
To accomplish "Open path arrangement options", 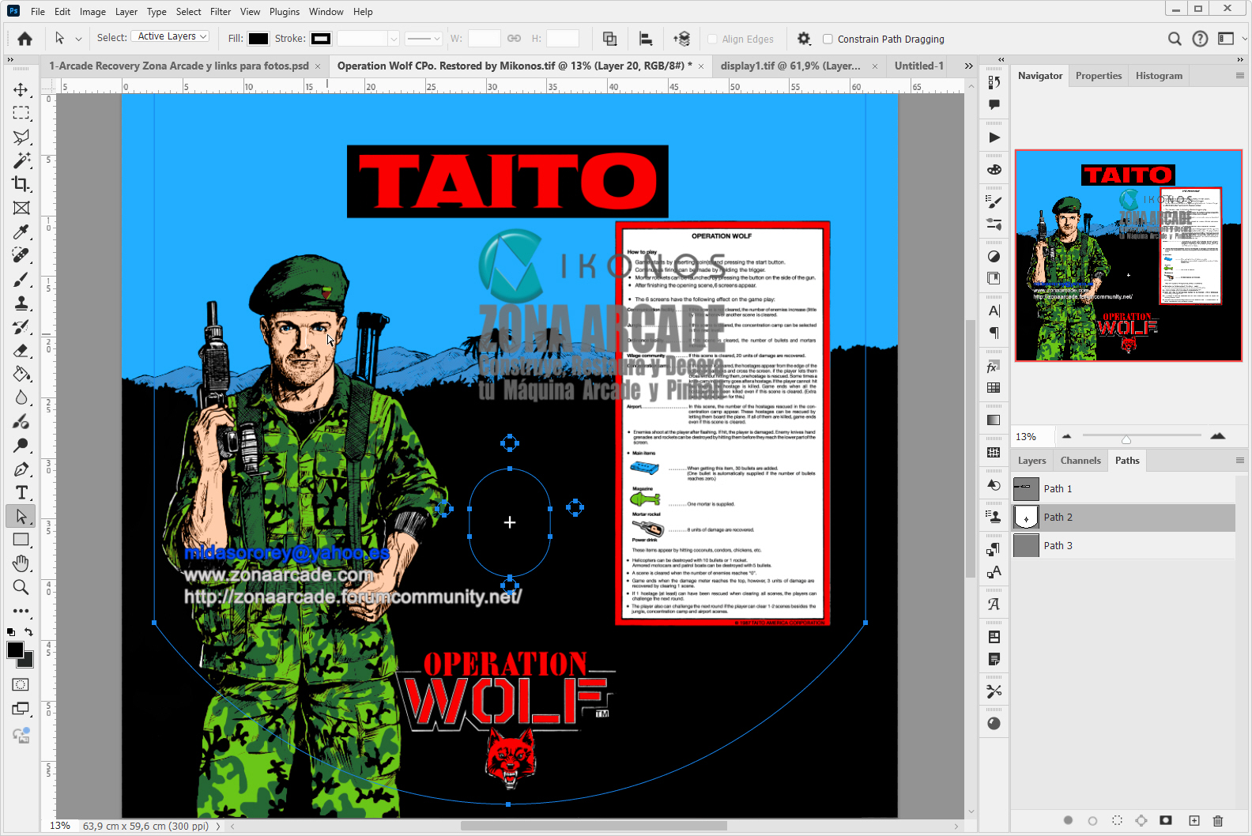I will point(681,39).
